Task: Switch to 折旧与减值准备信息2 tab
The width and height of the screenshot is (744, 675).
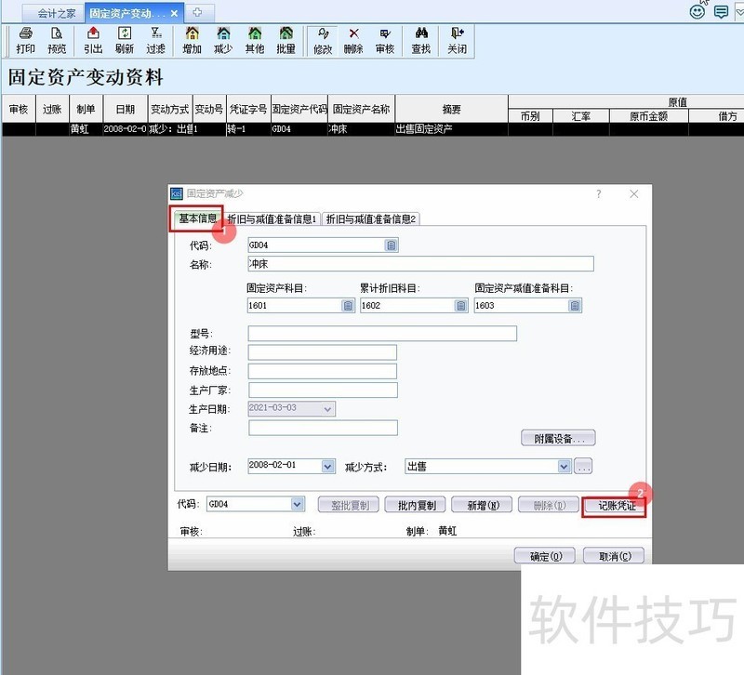Action: point(370,219)
